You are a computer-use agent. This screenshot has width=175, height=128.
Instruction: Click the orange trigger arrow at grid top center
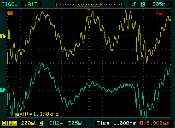click(x=89, y=10)
